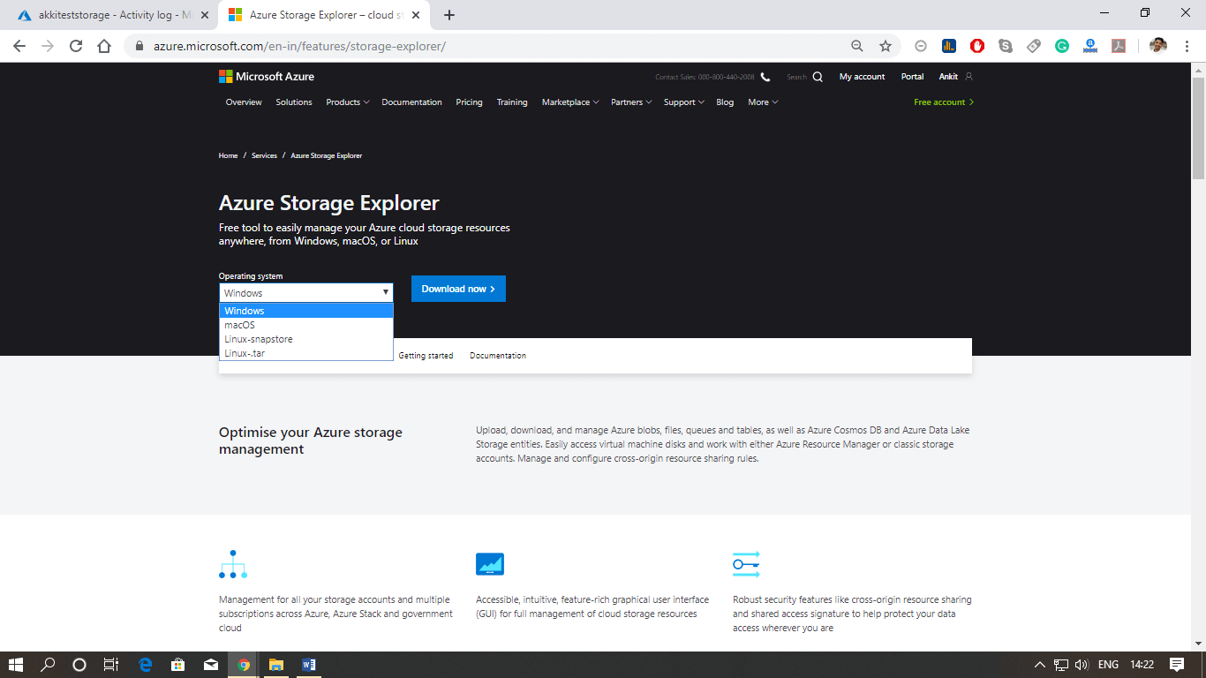Open the Overview nav item

tap(244, 102)
